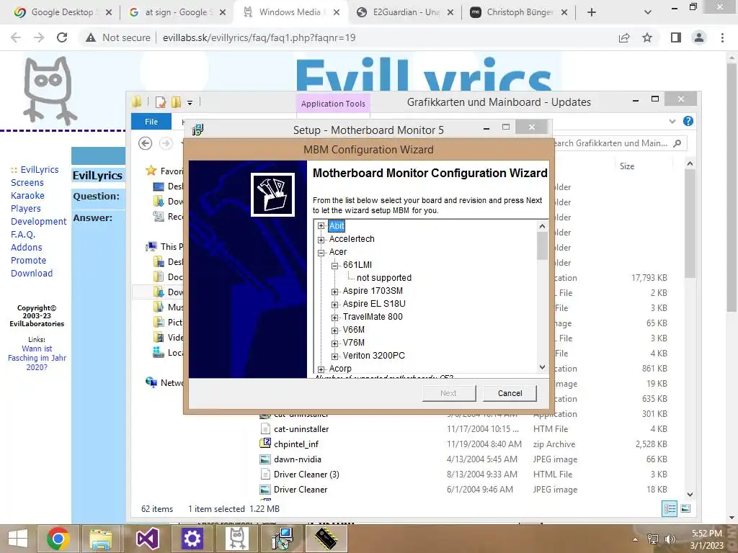Open the Chrome profile icon
The image size is (738, 553).
(699, 37)
